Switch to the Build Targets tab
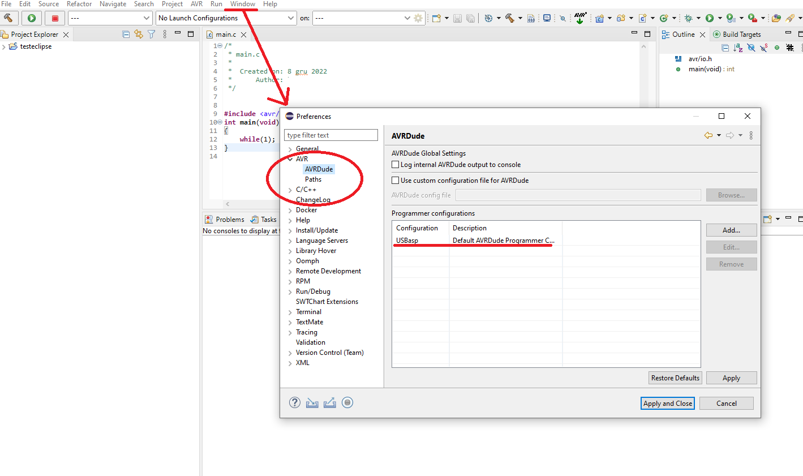The width and height of the screenshot is (803, 476). [737, 35]
